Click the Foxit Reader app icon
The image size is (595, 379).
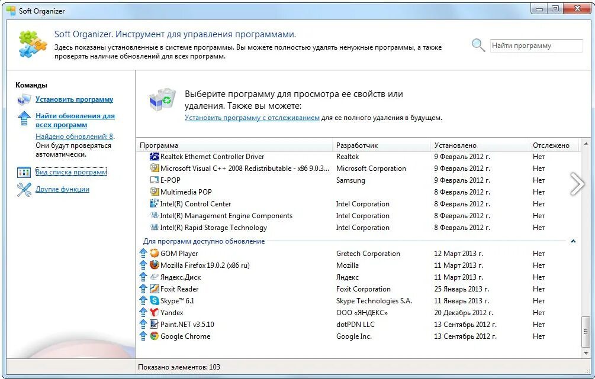(x=154, y=289)
